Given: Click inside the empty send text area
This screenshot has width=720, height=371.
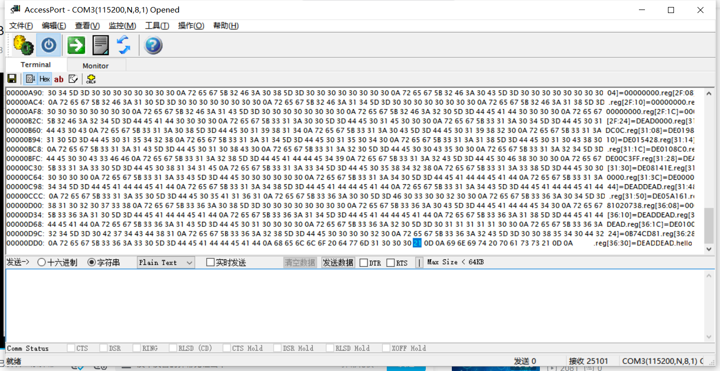Looking at the screenshot, I should pyautogui.click(x=350, y=305).
